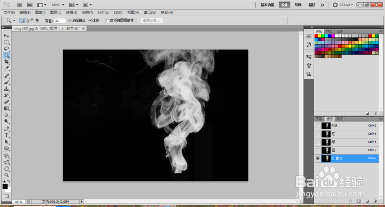
Task: Open the 滤镜(T) menu
Action: point(87,13)
